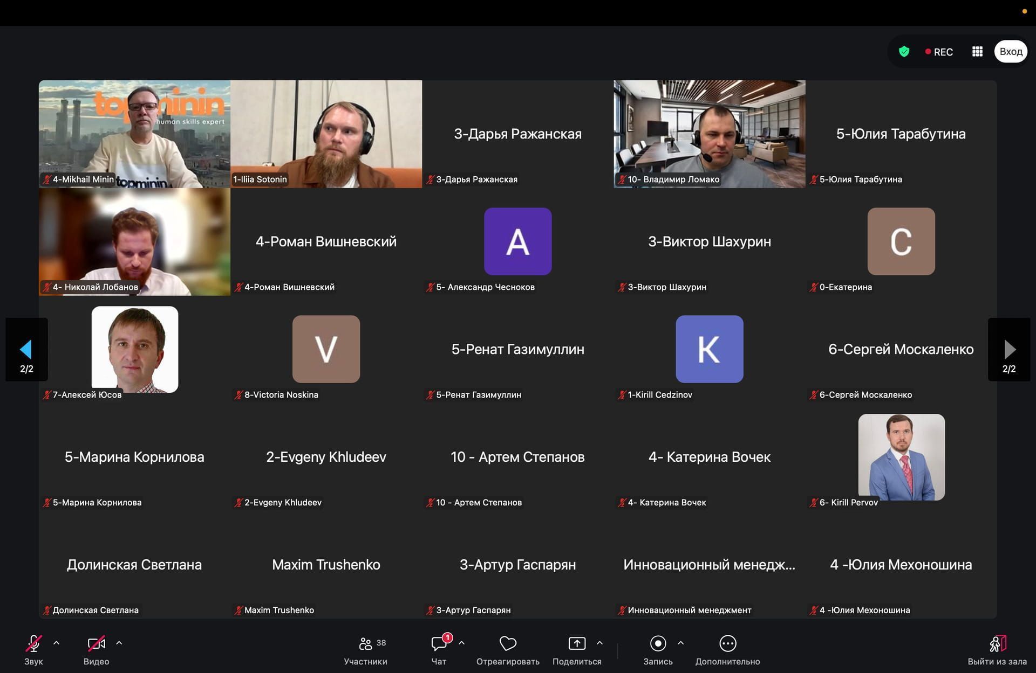
Task: Click the green security shield icon
Action: point(904,52)
